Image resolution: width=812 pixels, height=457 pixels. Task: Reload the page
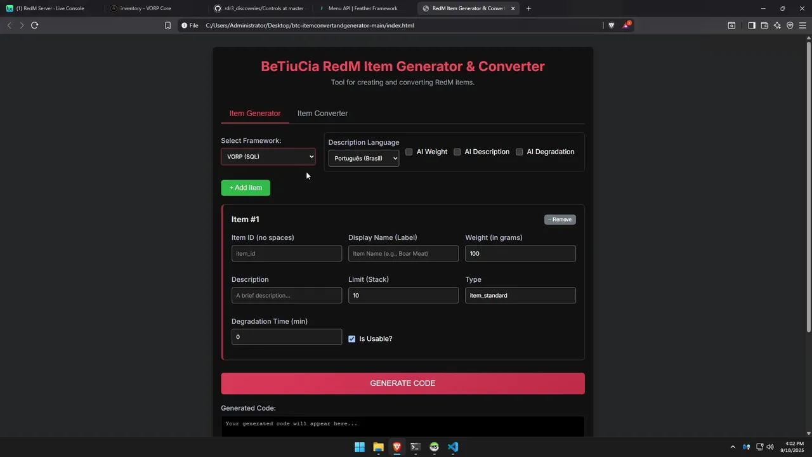pos(34,25)
